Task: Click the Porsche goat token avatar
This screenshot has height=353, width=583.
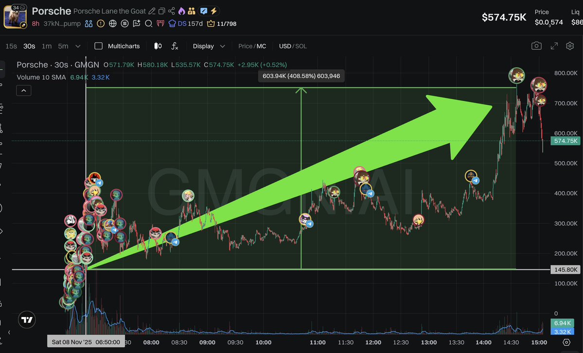Action: [15, 17]
